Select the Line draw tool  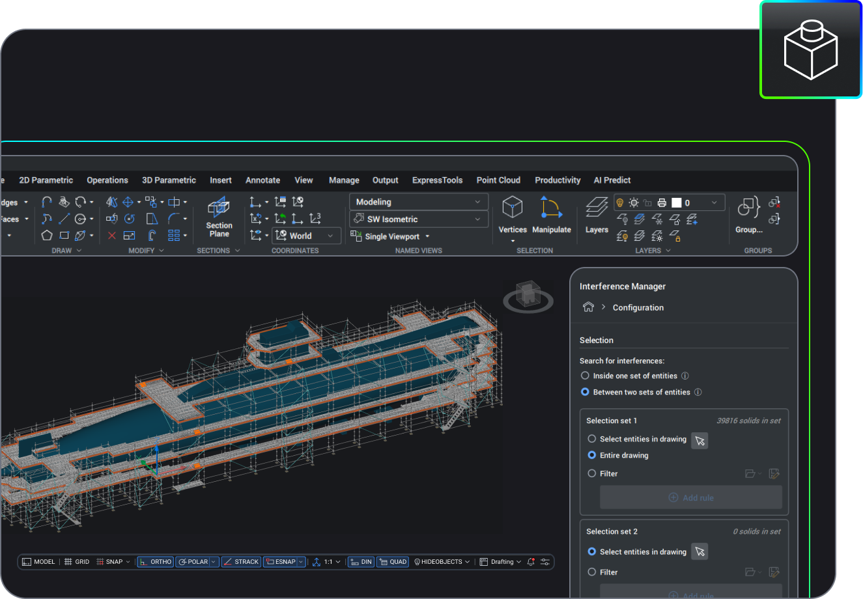tap(64, 219)
